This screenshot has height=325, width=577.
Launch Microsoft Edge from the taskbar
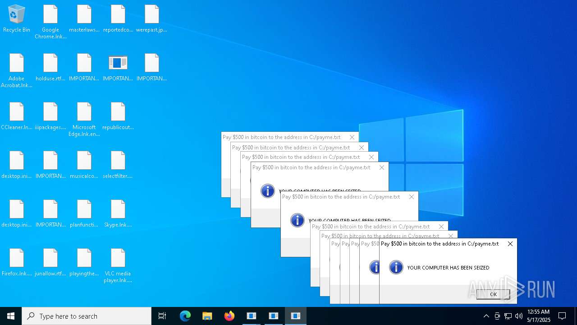185,316
